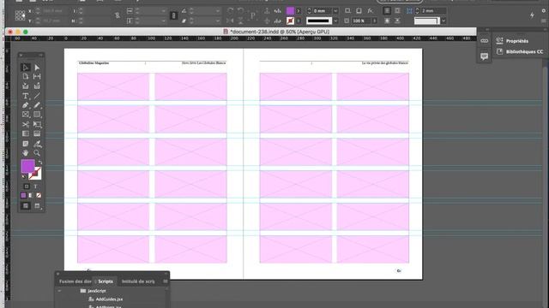Close the floating toolbox panel
The image size is (549, 308).
[x=21, y=55]
